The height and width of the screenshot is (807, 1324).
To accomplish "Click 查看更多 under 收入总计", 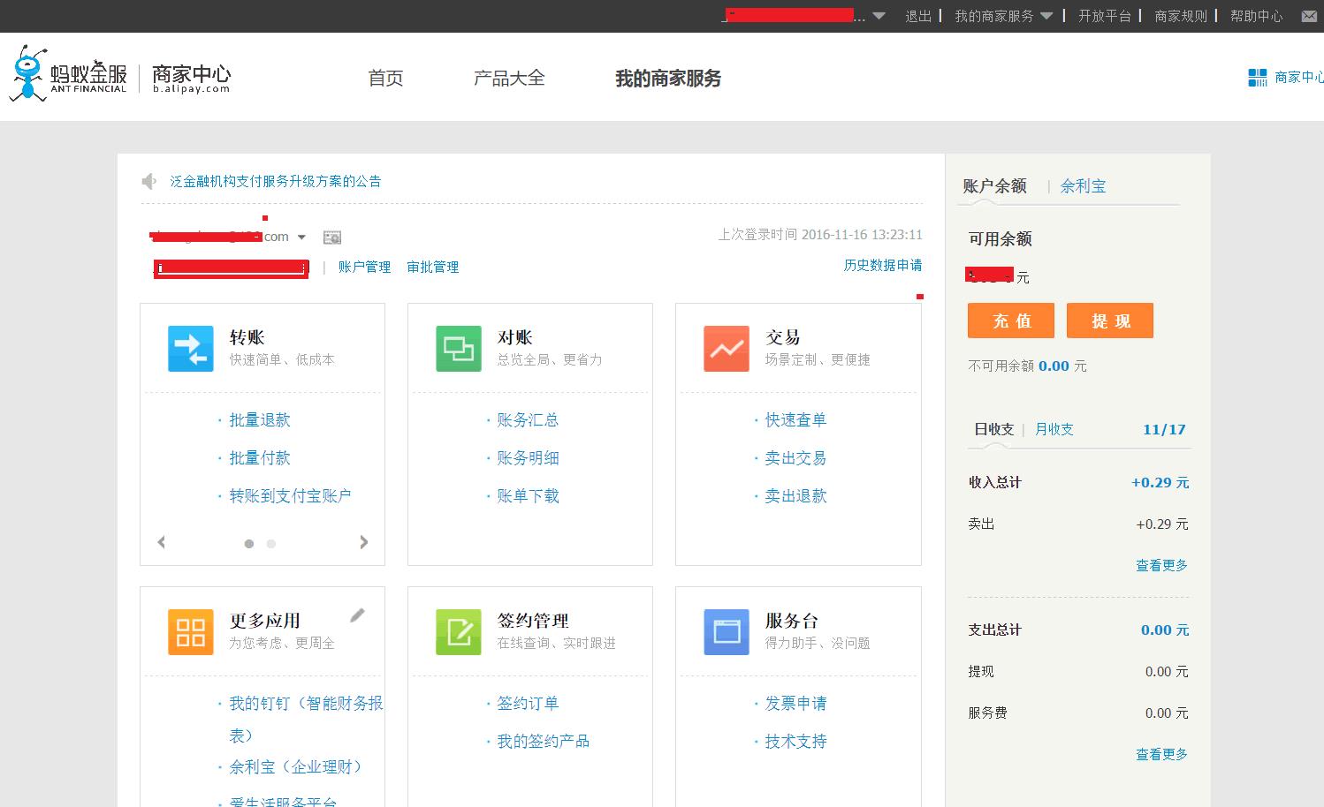I will [1161, 565].
